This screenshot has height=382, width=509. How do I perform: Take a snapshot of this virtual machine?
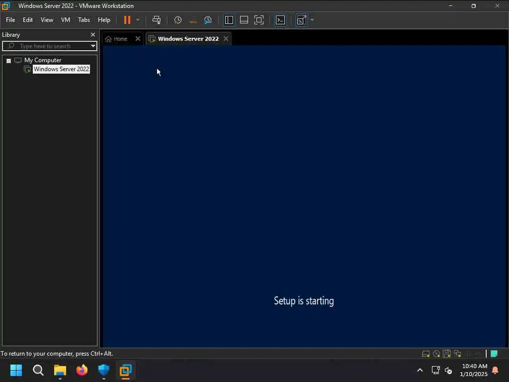point(177,20)
